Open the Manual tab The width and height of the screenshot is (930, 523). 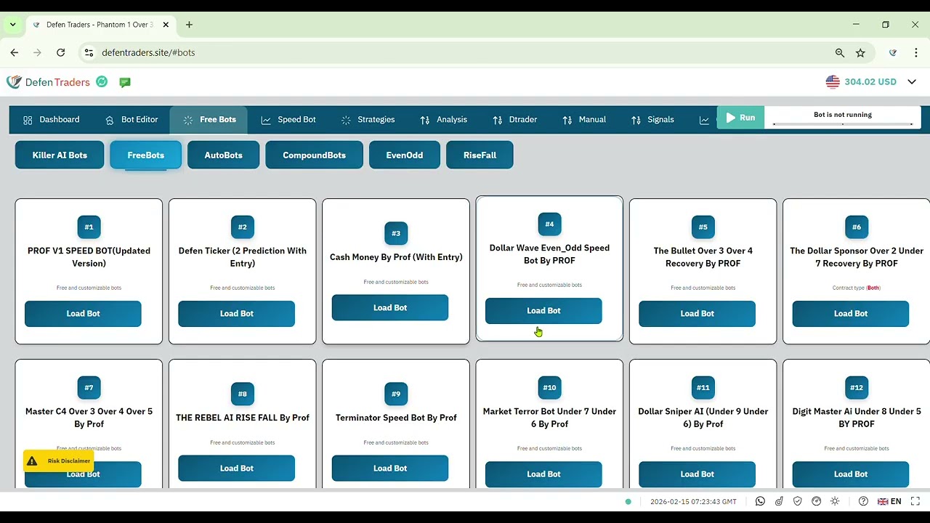click(584, 120)
